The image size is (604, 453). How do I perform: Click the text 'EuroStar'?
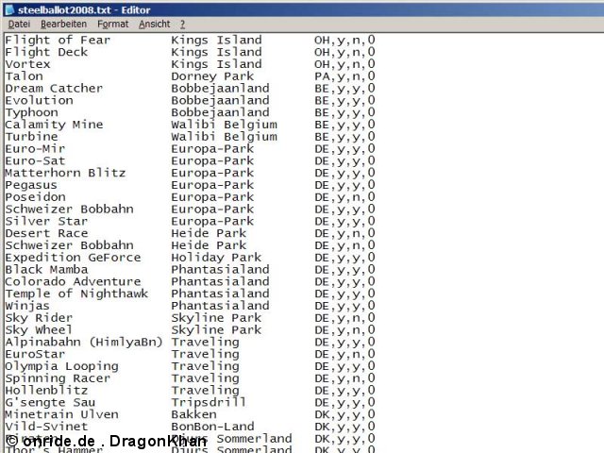35,354
